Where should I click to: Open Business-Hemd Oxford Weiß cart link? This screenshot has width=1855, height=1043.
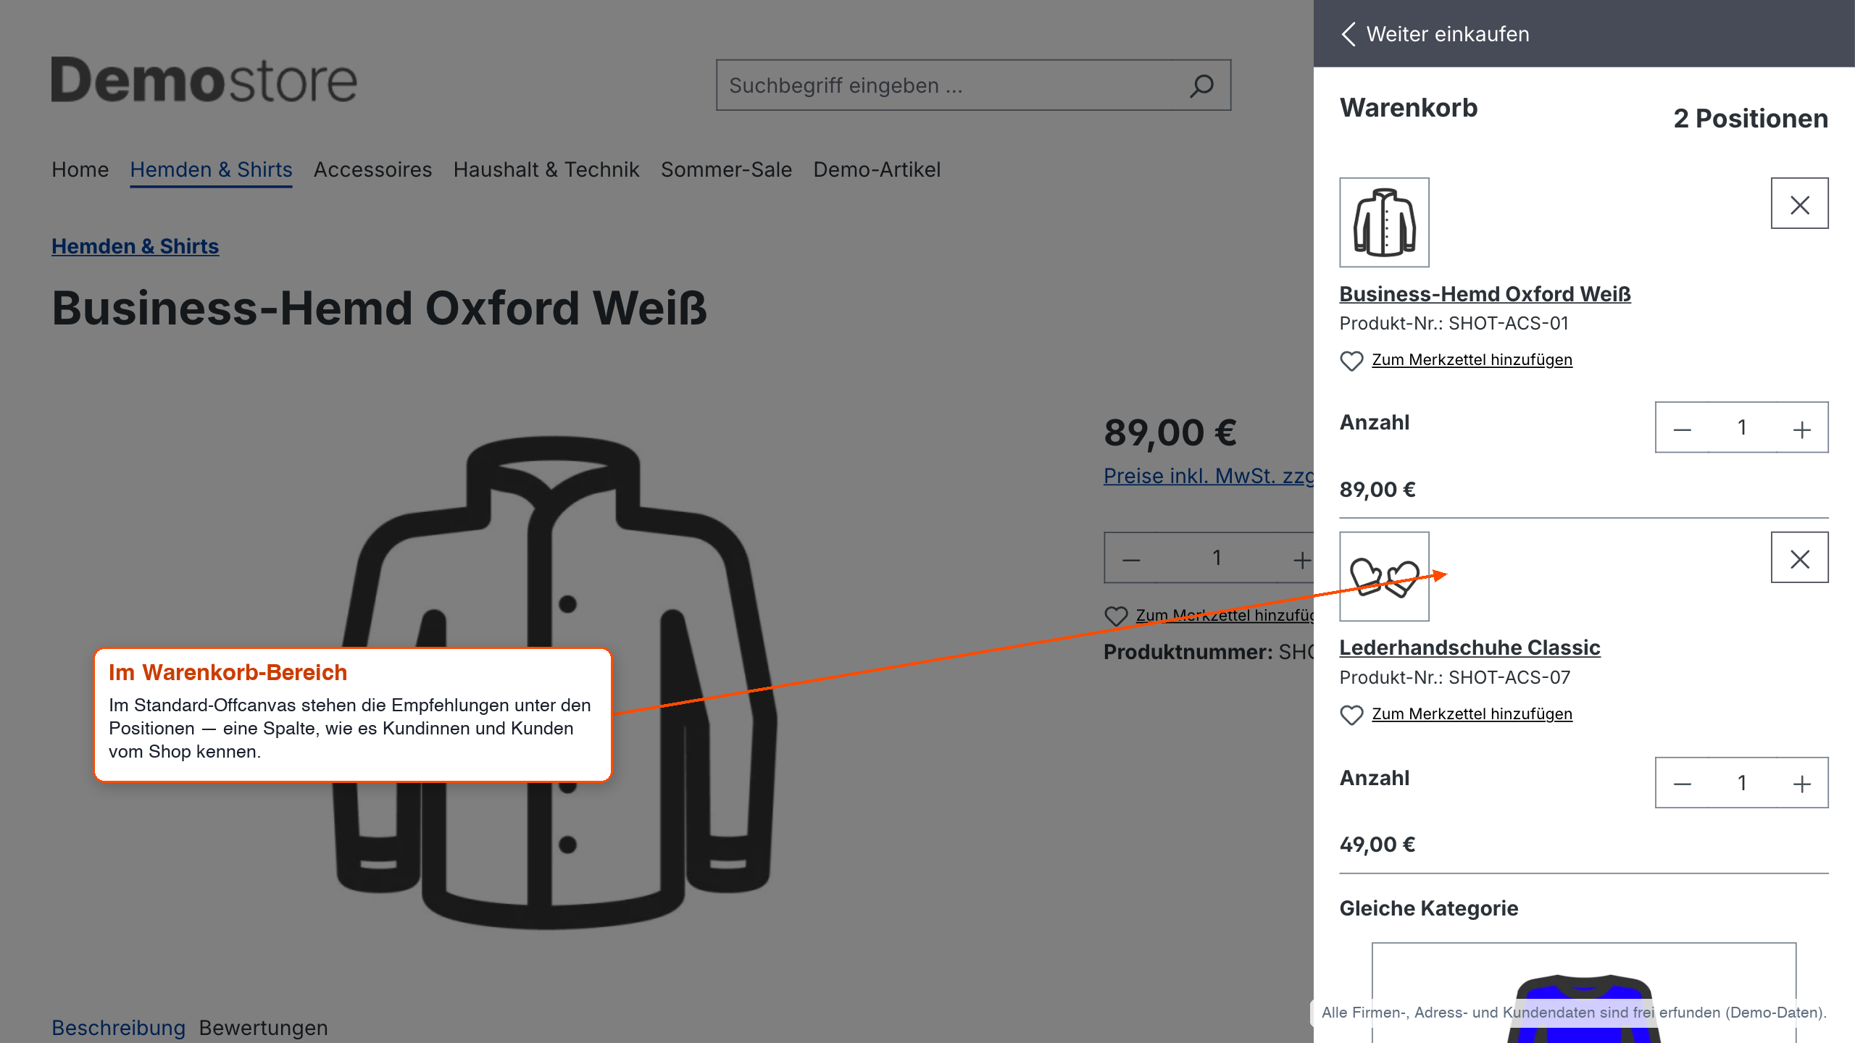pos(1485,294)
